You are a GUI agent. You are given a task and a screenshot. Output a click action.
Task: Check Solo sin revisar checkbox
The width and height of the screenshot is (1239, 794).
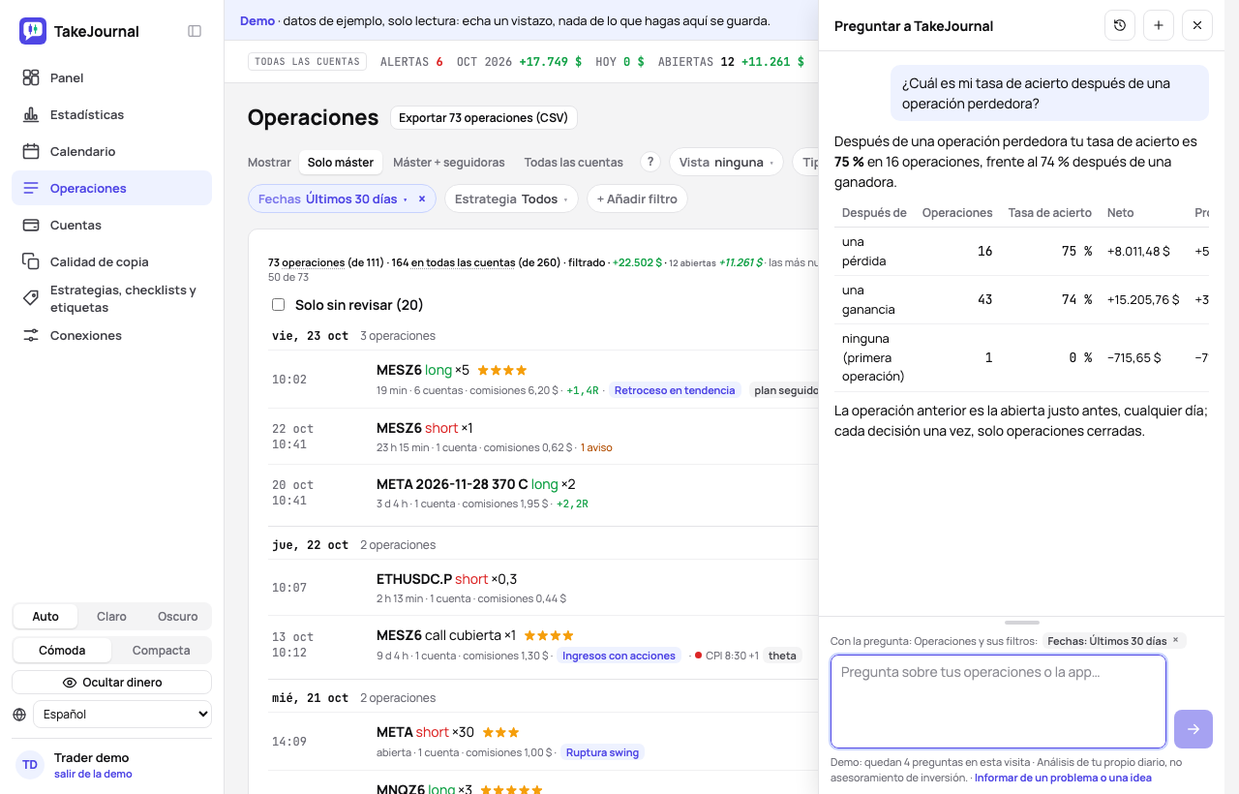point(279,305)
